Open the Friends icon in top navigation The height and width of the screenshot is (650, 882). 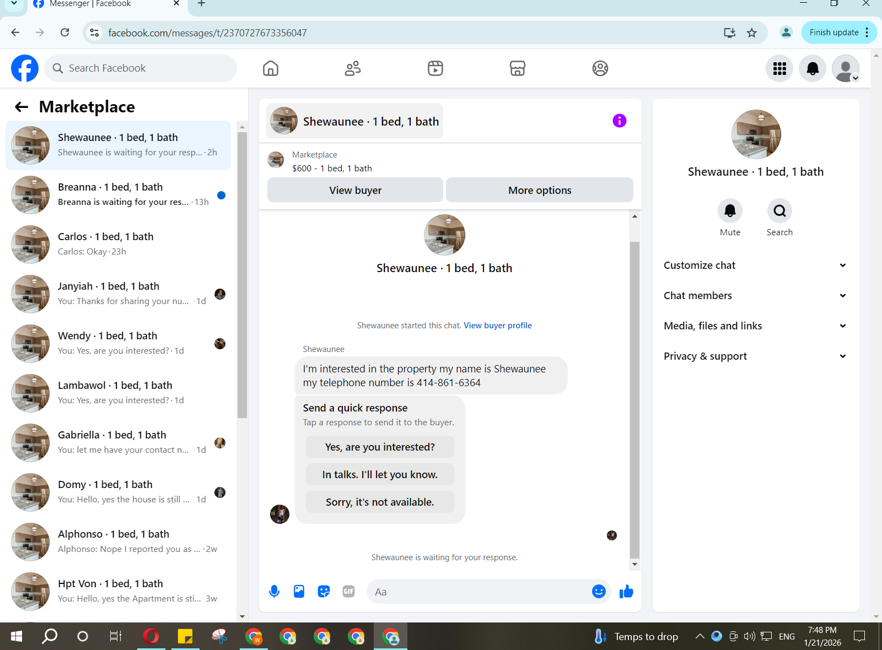(353, 68)
